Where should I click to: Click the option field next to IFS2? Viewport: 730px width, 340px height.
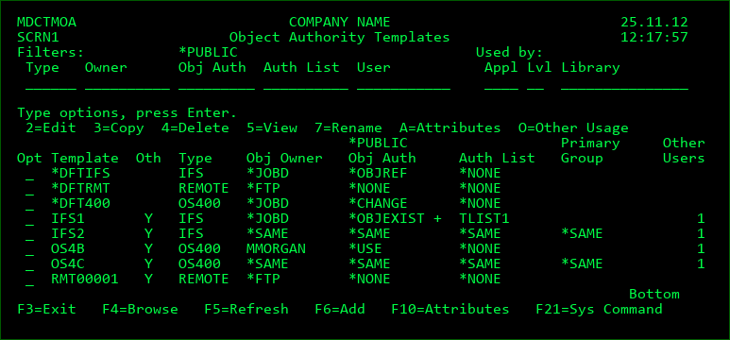click(x=30, y=234)
